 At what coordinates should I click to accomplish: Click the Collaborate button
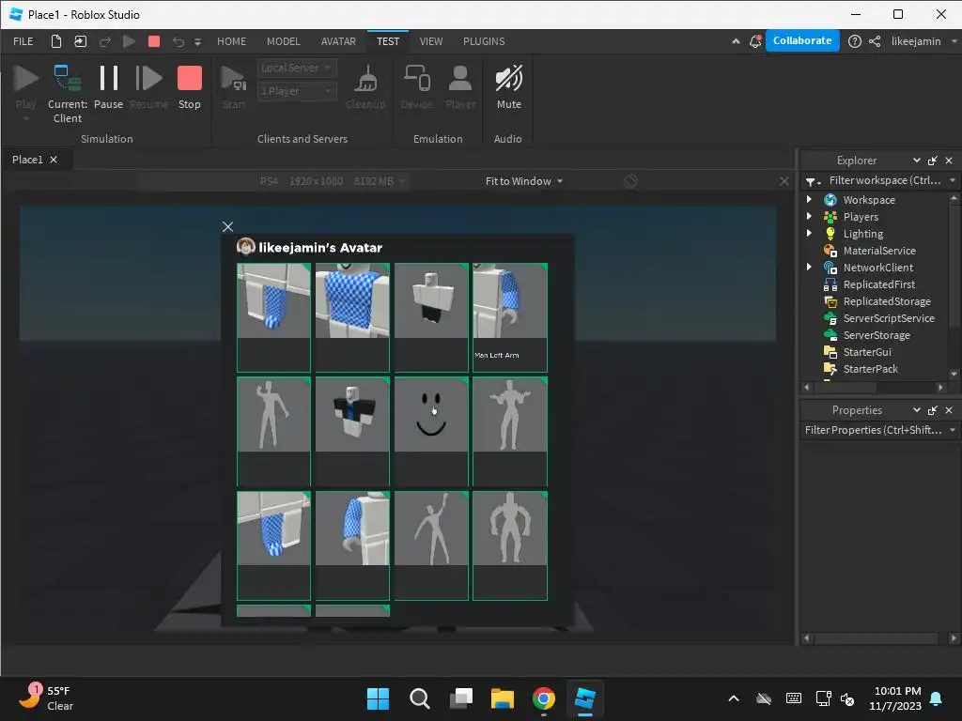pos(802,40)
